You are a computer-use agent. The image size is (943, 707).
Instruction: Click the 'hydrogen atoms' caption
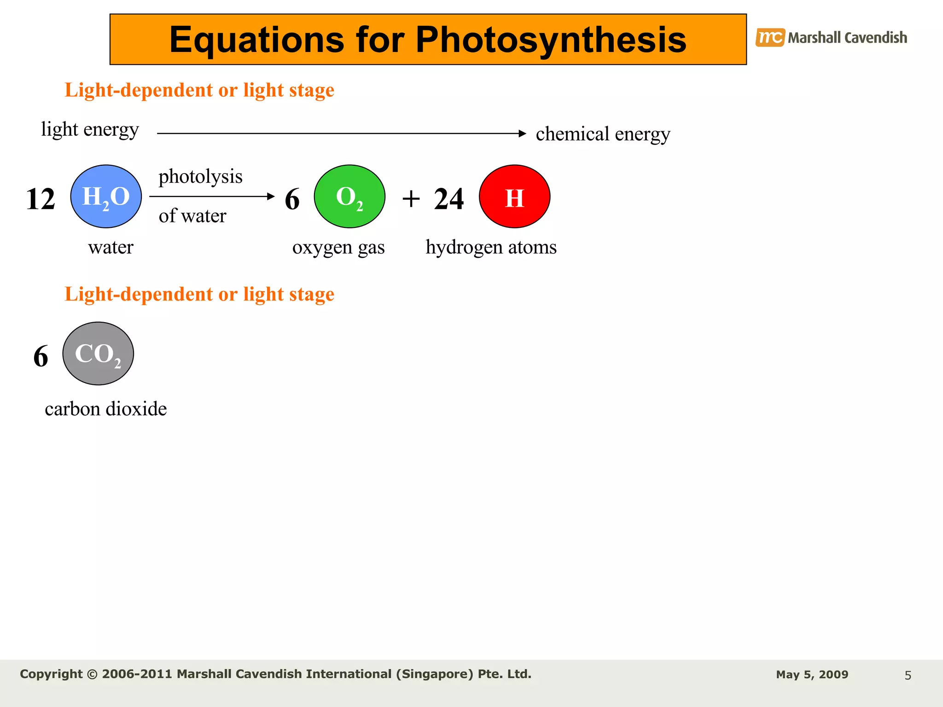point(491,247)
